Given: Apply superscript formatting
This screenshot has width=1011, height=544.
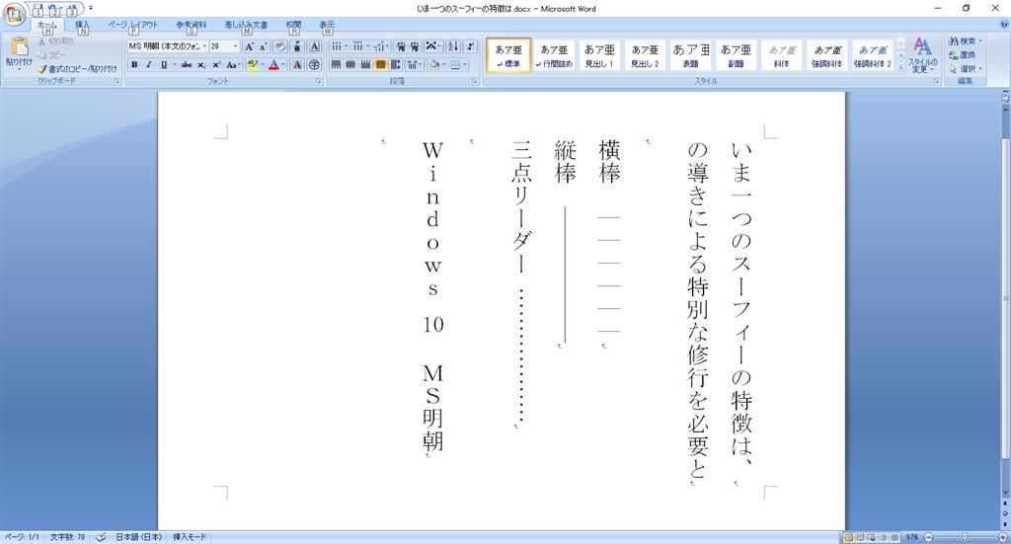Looking at the screenshot, I should (216, 64).
